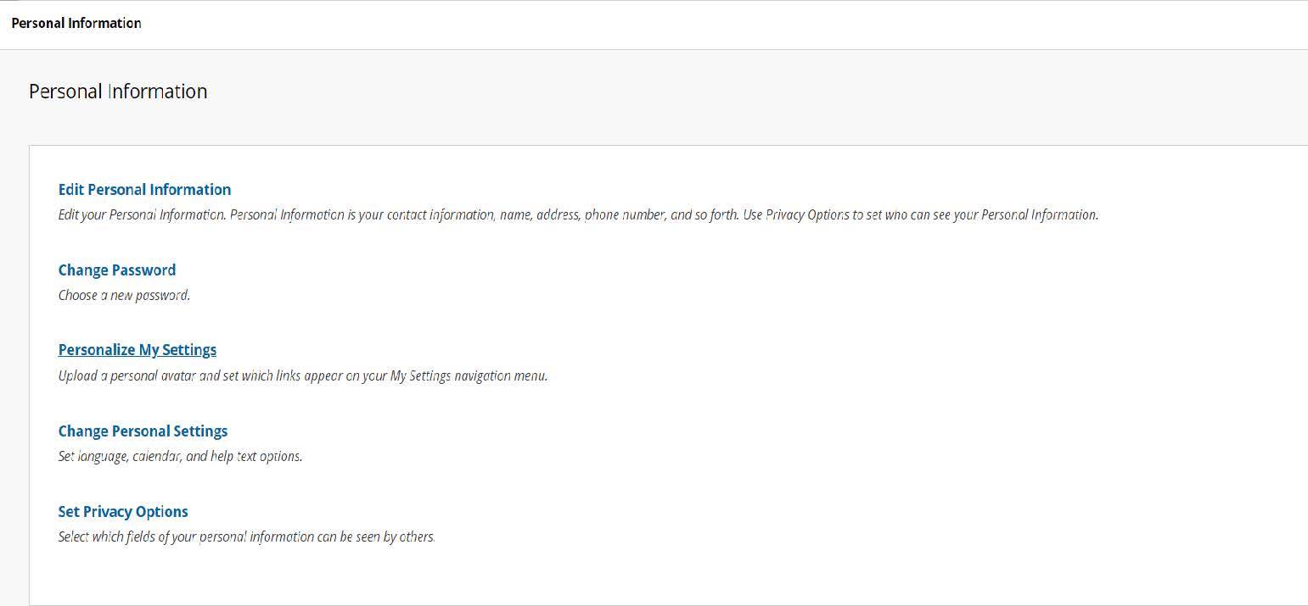
Task: Click the large Personal Information page heading
Action: (118, 92)
